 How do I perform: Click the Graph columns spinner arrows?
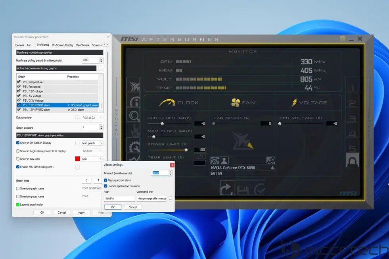101,127
